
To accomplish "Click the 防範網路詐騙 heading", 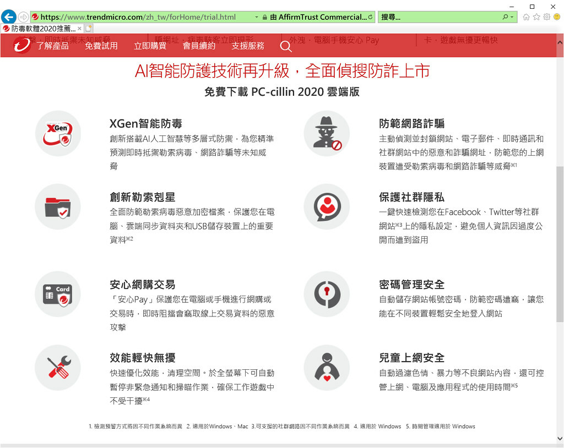I will click(411, 124).
